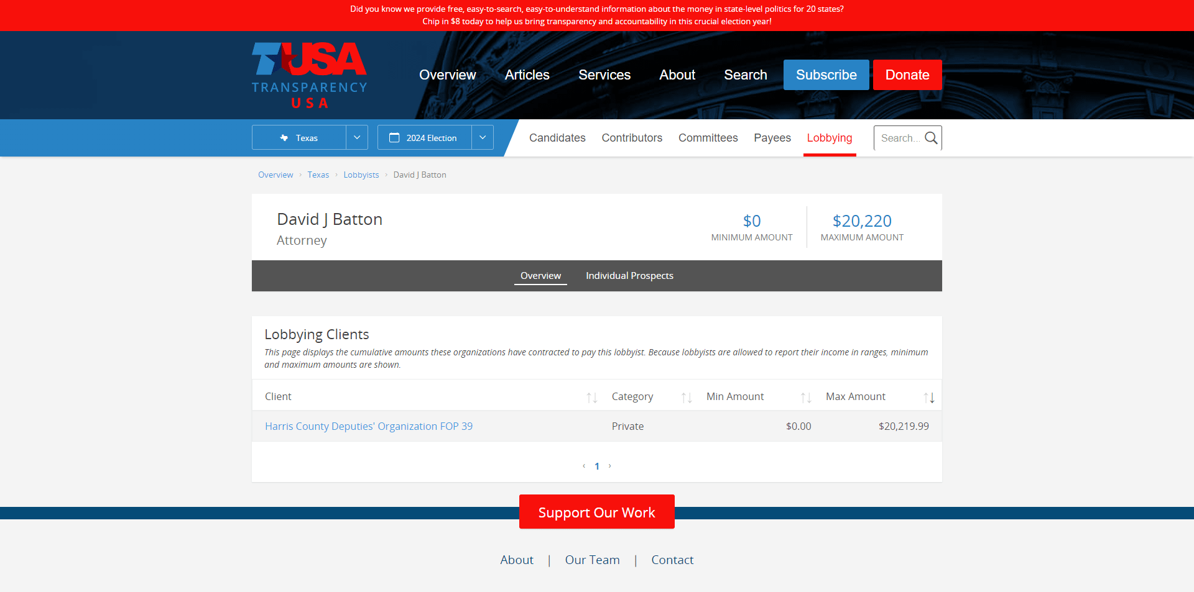Switch to the Candidates tab

557,138
